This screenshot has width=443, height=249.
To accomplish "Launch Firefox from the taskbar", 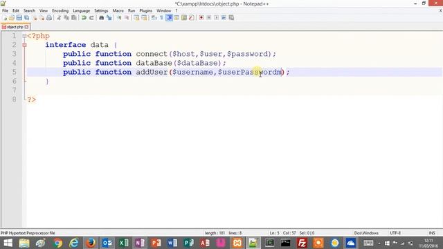I will (91, 243).
